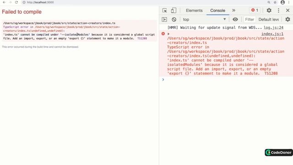Create a live expression with eye icon

click(x=235, y=19)
